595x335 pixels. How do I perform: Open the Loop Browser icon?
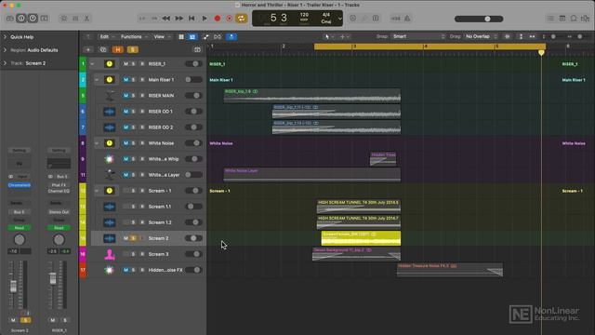point(574,19)
